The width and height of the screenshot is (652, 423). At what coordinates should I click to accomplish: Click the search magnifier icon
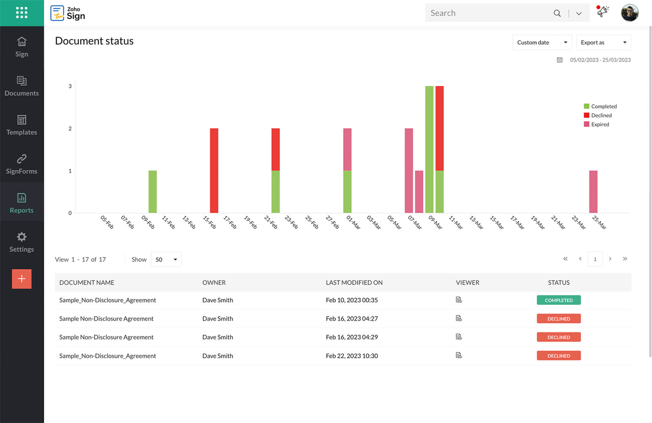[557, 13]
